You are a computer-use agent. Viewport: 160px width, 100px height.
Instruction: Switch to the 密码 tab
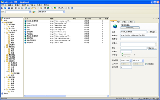click(x=119, y=22)
